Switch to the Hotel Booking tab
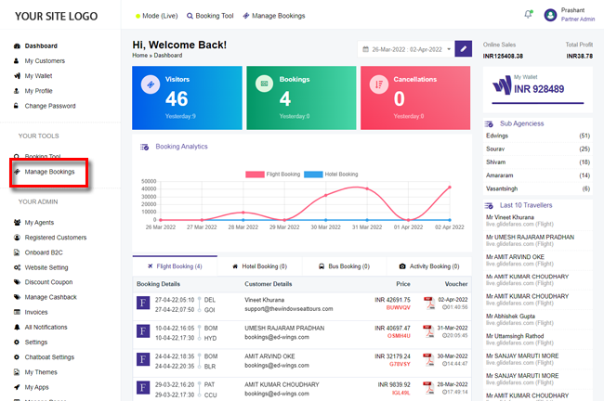604x401 pixels. (259, 266)
